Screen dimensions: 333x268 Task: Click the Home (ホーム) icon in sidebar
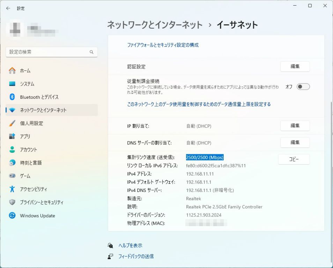(12, 71)
